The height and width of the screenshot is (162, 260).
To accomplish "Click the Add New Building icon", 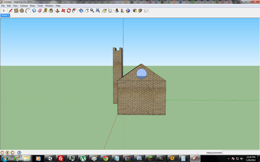I will pyautogui.click(x=117, y=11).
